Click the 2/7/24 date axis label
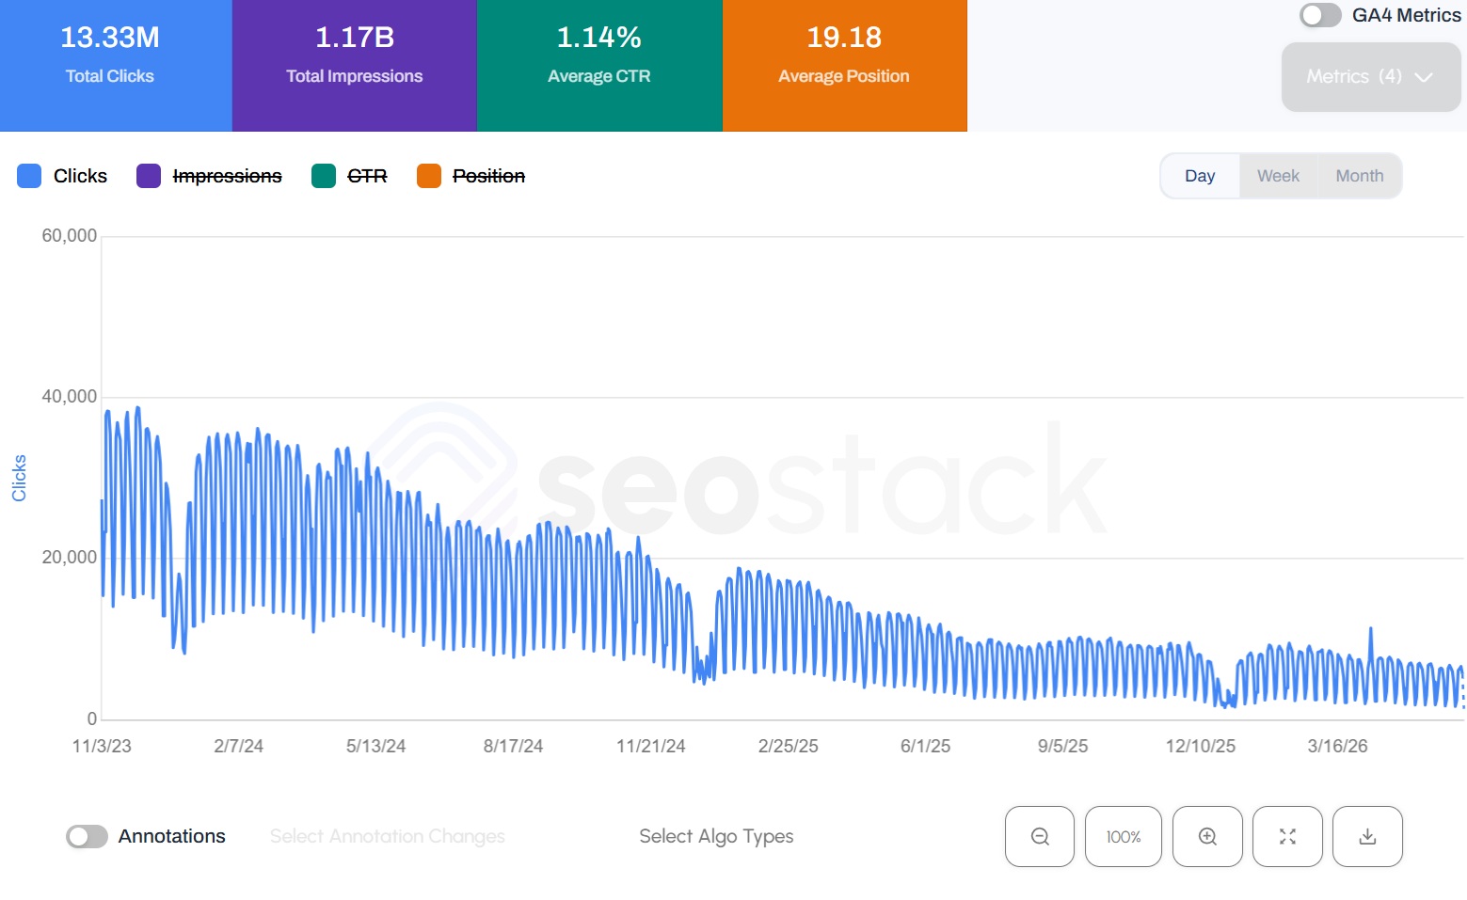Image resolution: width=1467 pixels, height=900 pixels. 238,746
